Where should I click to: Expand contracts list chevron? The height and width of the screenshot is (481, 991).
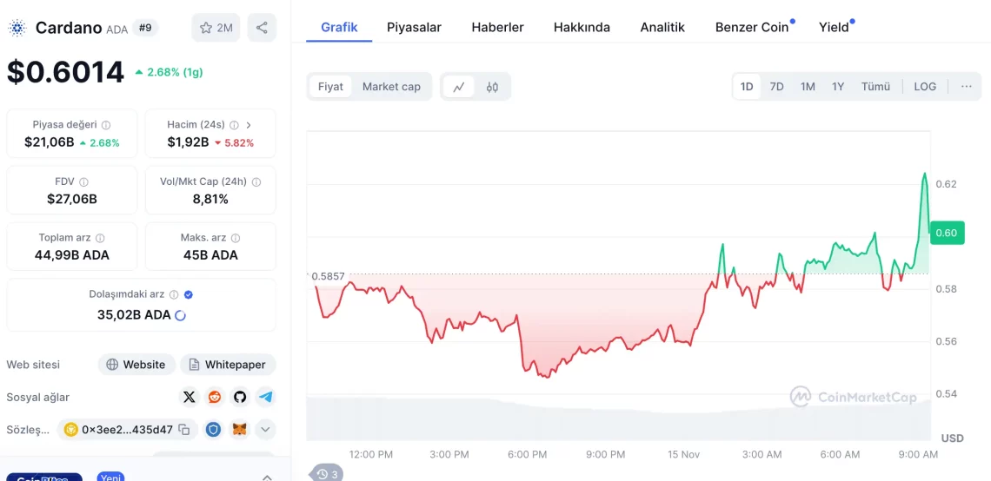(265, 430)
